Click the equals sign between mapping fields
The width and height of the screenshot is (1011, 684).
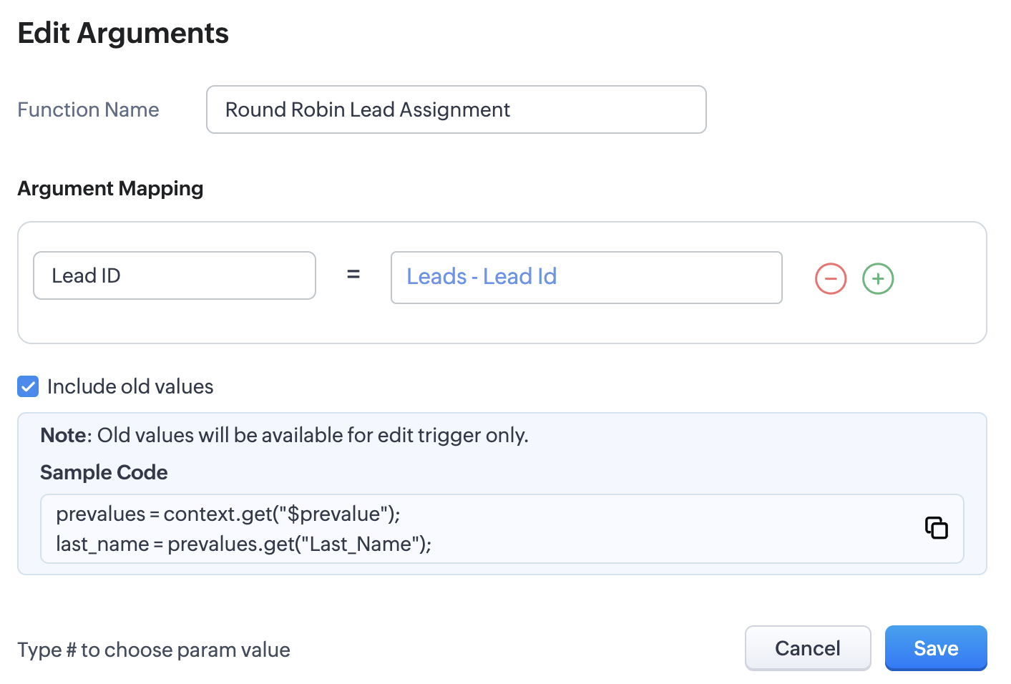click(x=353, y=275)
